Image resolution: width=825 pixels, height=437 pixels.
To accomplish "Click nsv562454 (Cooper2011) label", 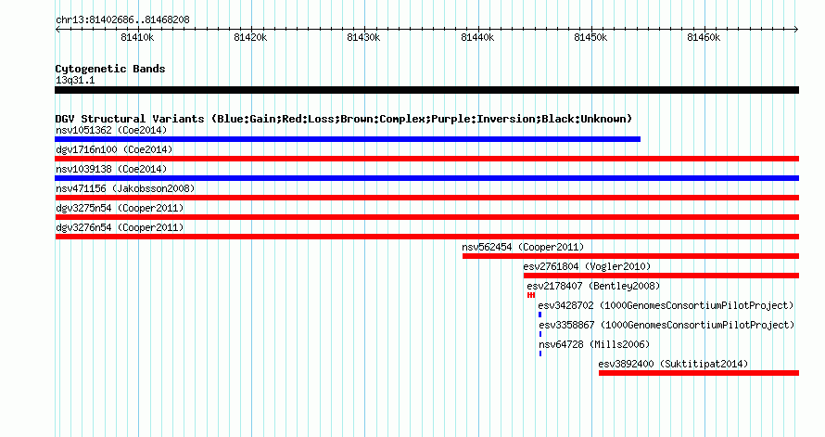I will (x=523, y=247).
